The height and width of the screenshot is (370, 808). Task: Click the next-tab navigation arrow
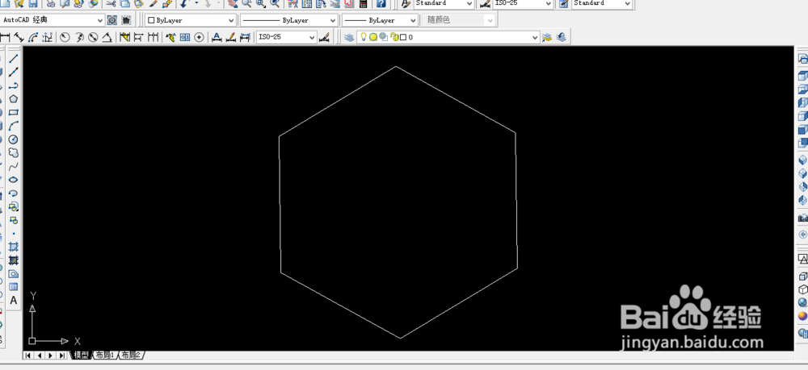coord(50,355)
